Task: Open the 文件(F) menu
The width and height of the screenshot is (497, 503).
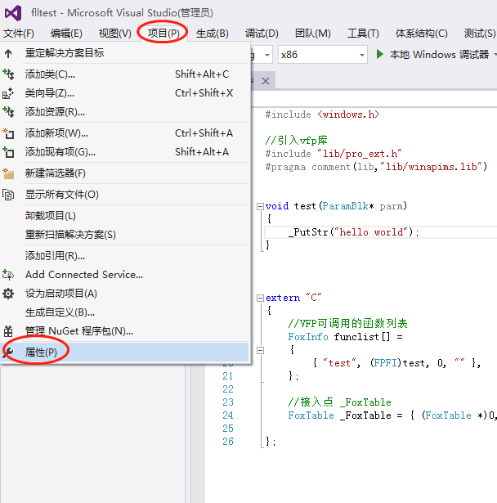Action: click(19, 34)
